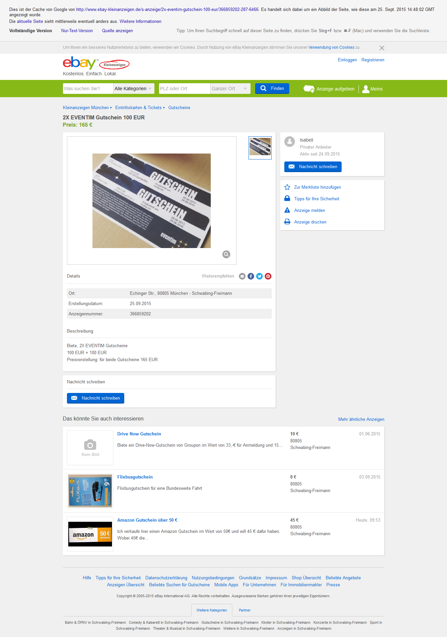Share the listing on Facebook icon
The image size is (447, 637).
[251, 276]
